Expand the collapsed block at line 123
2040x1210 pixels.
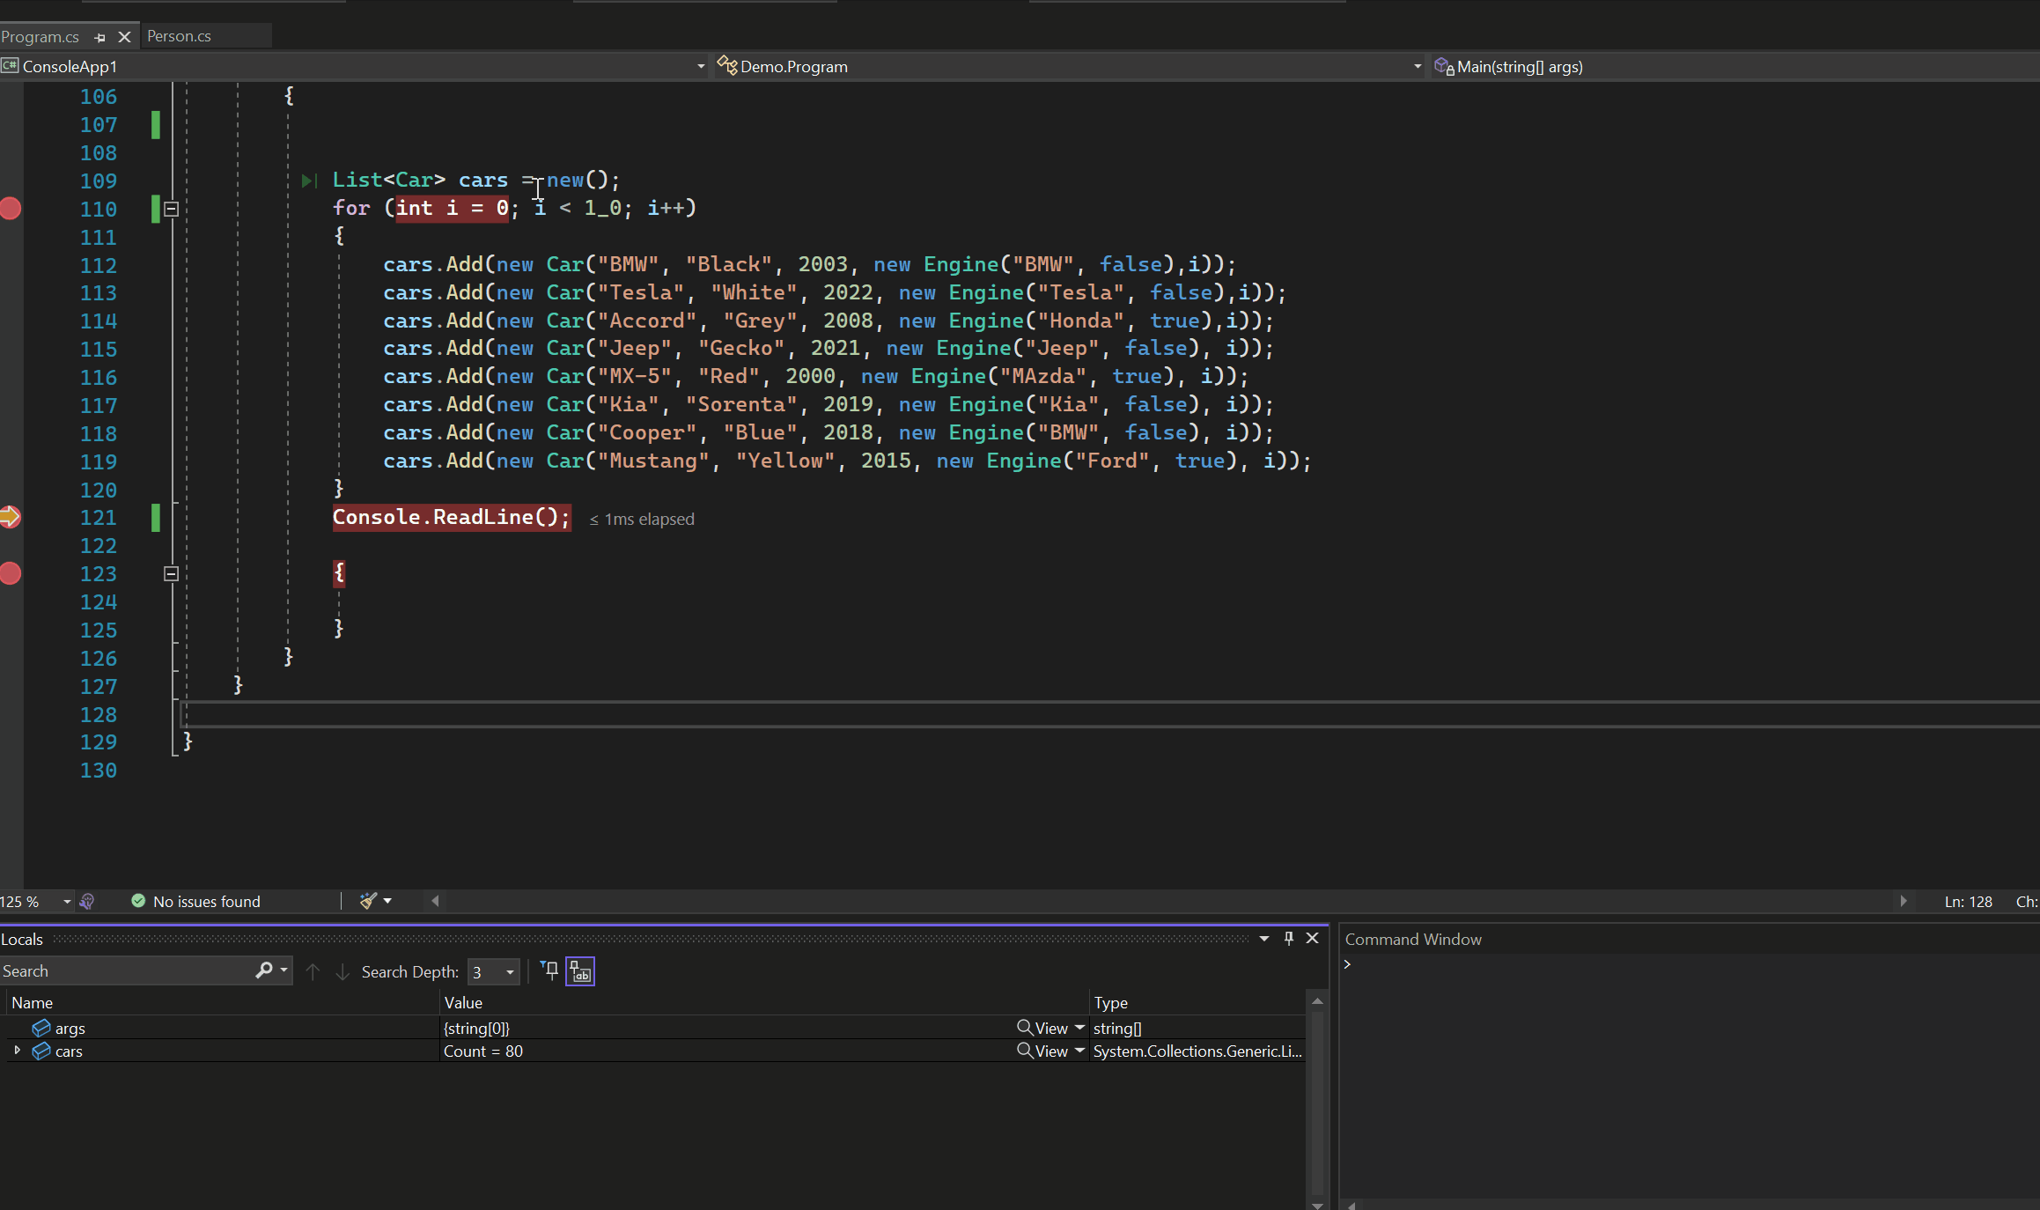pos(172,572)
